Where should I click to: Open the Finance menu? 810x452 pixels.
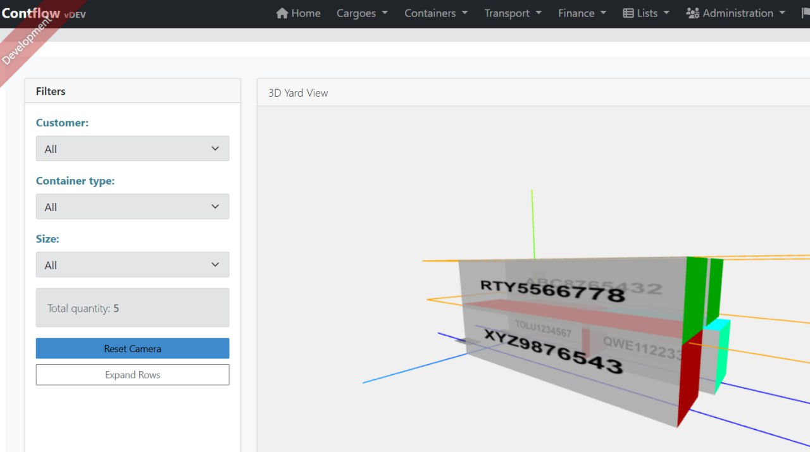pos(582,13)
